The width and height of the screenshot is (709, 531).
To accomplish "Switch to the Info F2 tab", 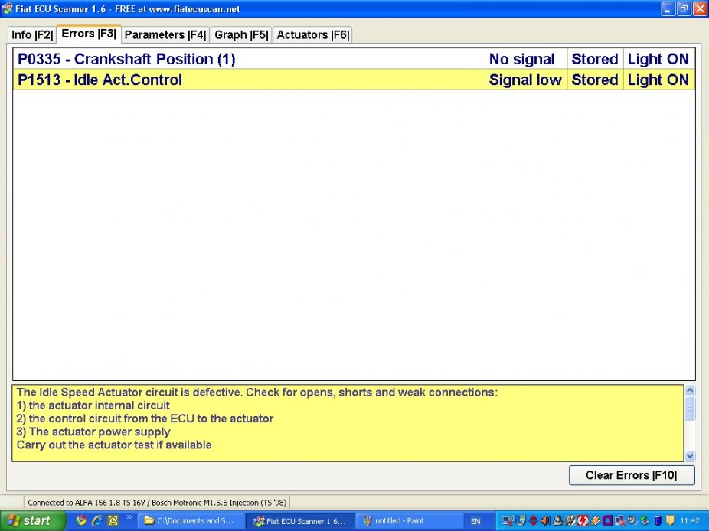I will (x=32, y=34).
